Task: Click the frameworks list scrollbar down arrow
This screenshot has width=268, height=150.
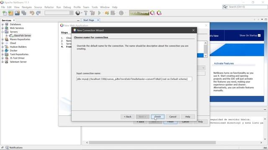Action: tap(206, 55)
